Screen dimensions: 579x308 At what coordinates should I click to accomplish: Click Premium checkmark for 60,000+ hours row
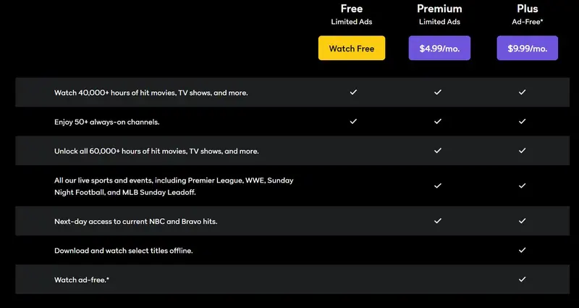tap(438, 151)
